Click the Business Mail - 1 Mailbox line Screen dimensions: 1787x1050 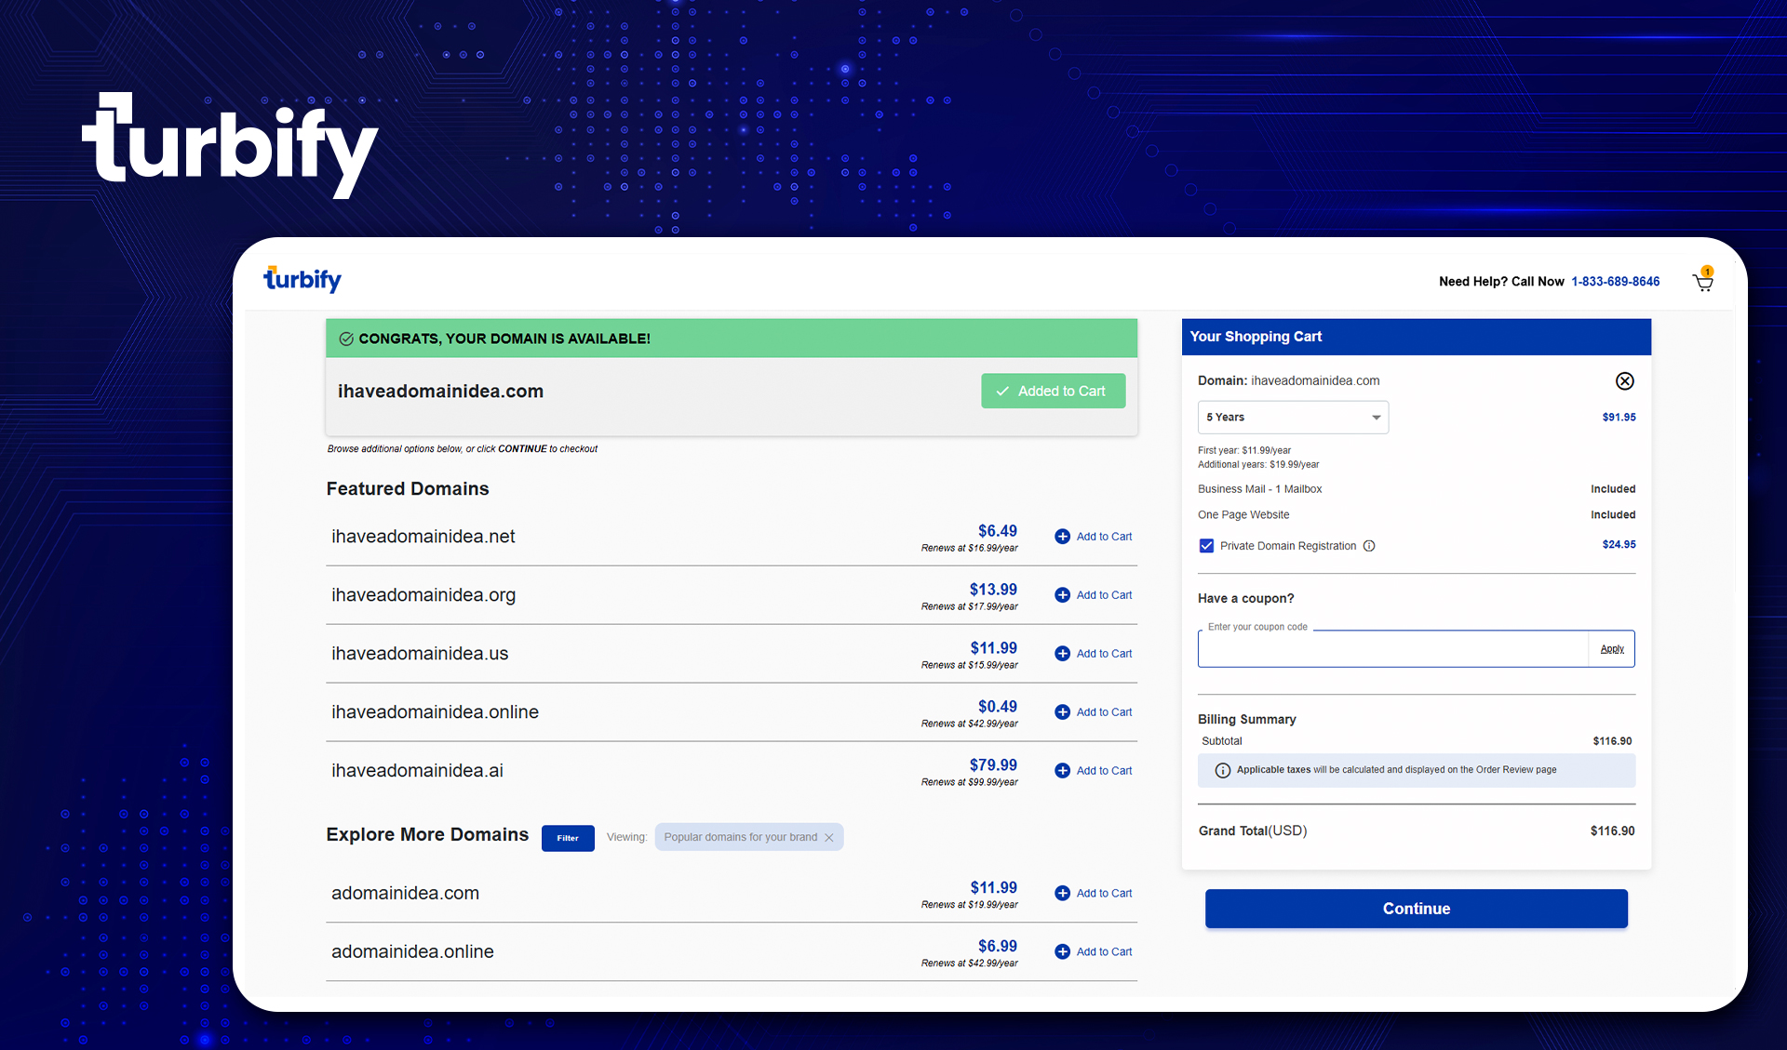tap(1259, 489)
